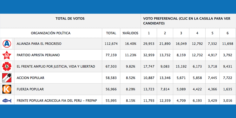Screen dimensions: 236x118
Task: Click the Fuerza Popular orange K logo
Action: [x=6, y=89]
